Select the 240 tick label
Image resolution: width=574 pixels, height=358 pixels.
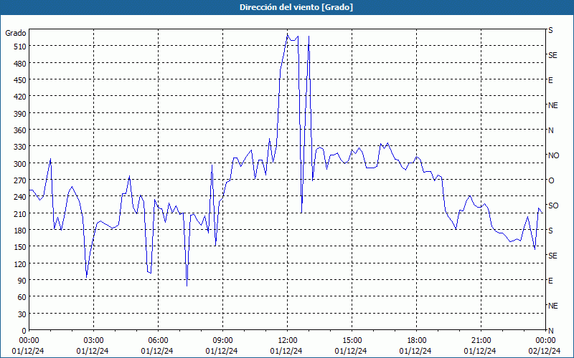click(x=19, y=198)
